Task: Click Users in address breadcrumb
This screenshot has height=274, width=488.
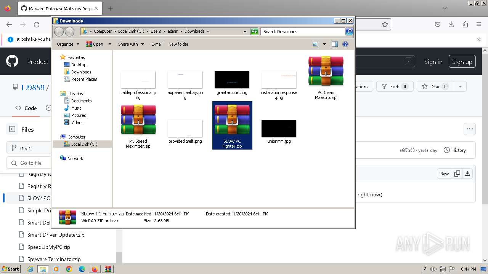Action: tap(156, 31)
